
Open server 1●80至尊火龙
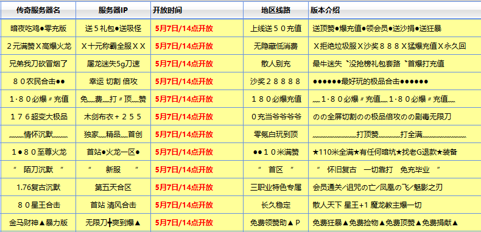(38, 152)
